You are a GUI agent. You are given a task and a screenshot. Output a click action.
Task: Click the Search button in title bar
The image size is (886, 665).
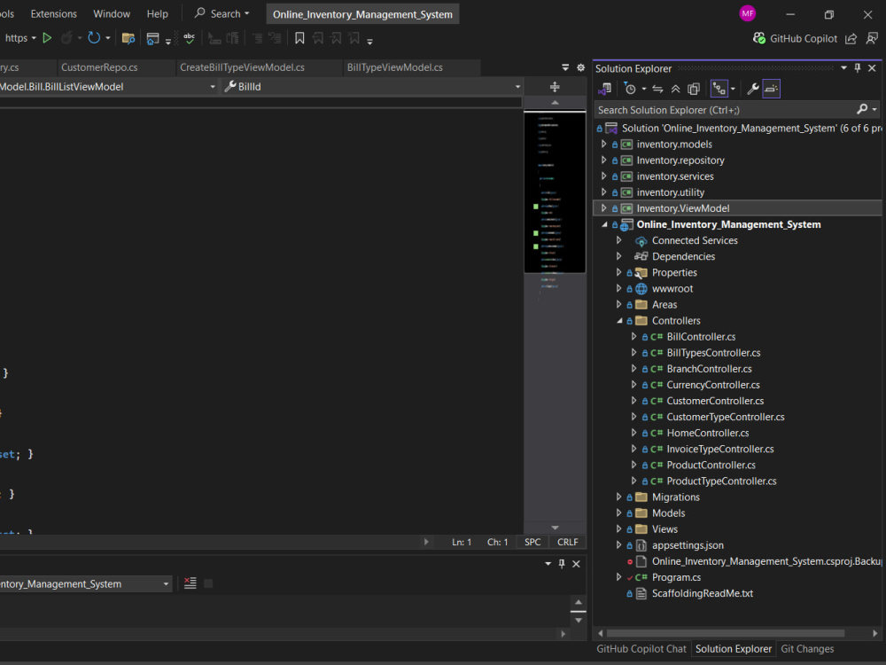(221, 13)
